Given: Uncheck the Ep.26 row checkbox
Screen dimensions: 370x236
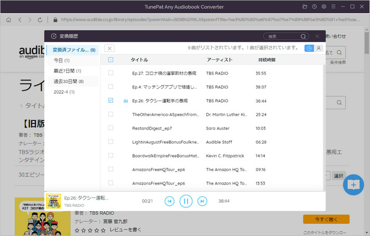Looking at the screenshot, I should (110, 101).
